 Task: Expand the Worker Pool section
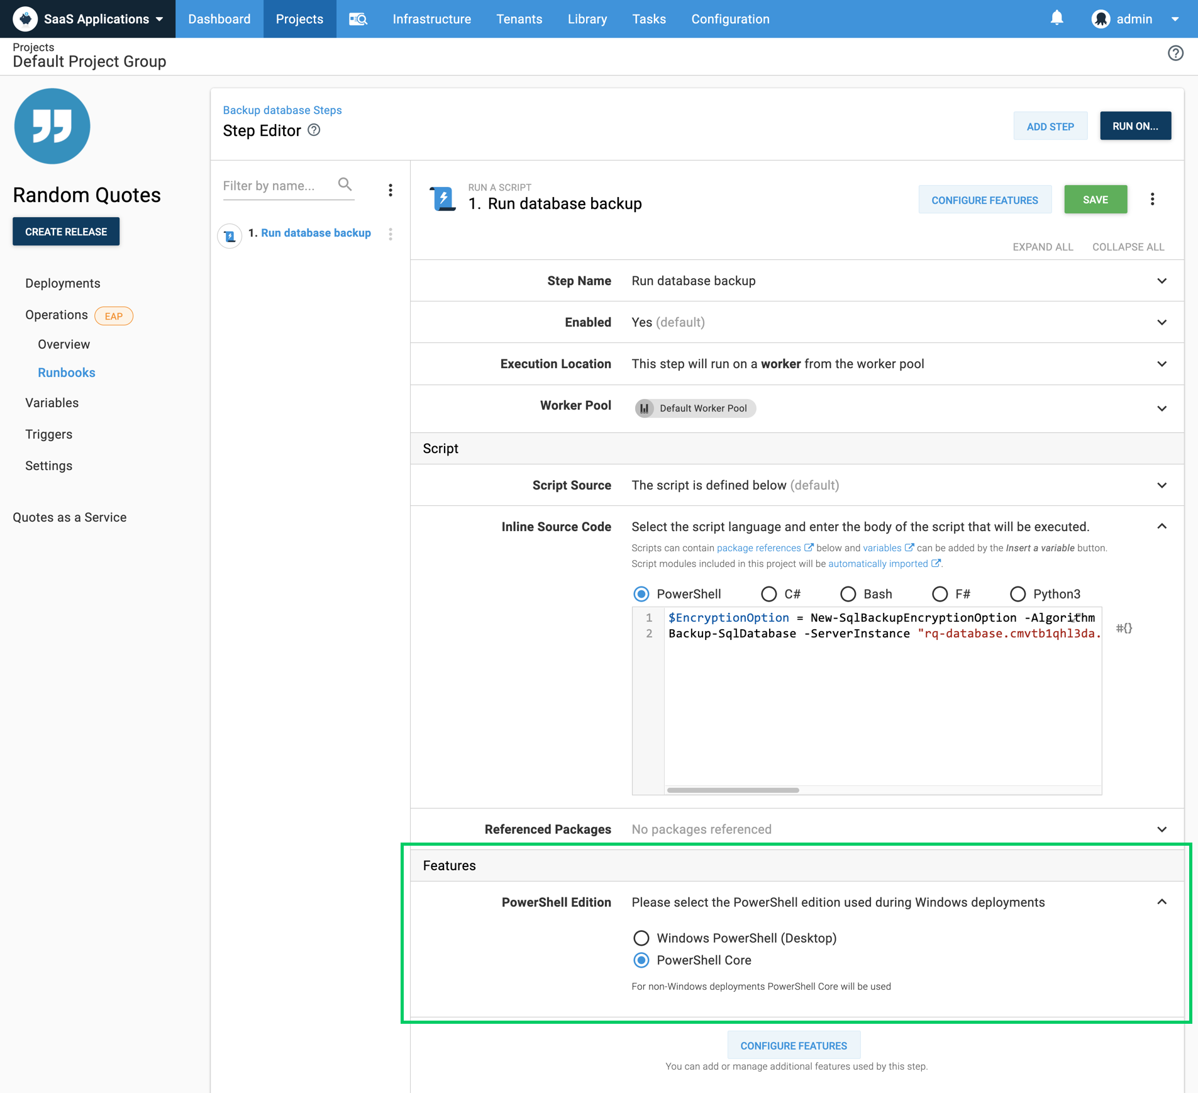point(1162,408)
